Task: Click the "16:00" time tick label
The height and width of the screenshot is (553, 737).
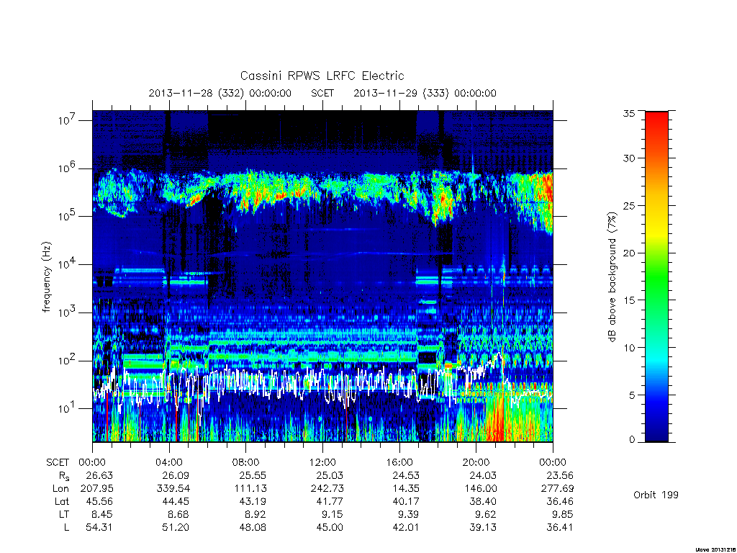Action: pos(399,462)
